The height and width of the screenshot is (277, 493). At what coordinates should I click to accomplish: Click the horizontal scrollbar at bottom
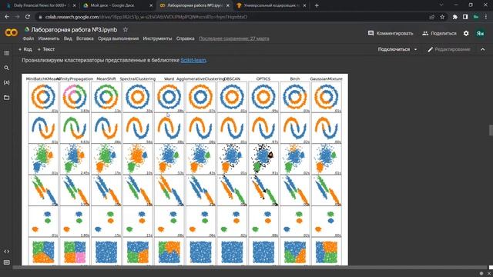tap(250, 267)
